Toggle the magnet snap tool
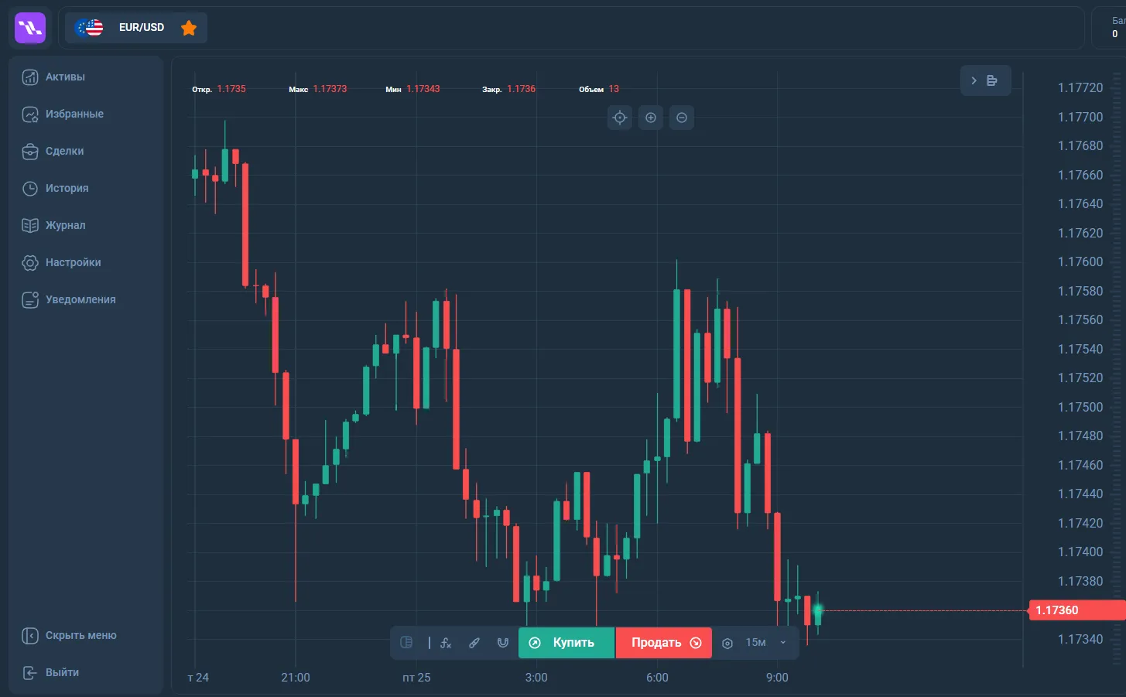The image size is (1126, 697). tap(503, 643)
